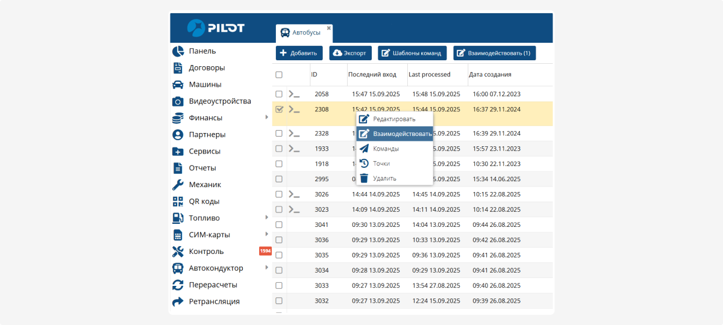Open QR коды via the QR icon

[x=178, y=202]
